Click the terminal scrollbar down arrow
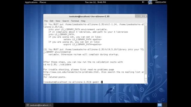This screenshot has height=107, width=191. [x=146, y=80]
